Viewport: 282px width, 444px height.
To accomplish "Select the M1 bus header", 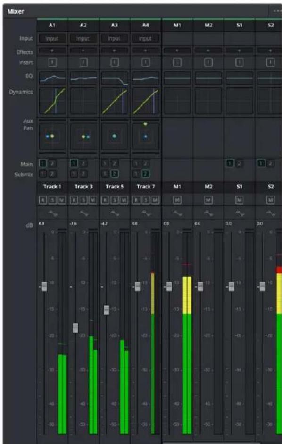I will click(x=177, y=26).
